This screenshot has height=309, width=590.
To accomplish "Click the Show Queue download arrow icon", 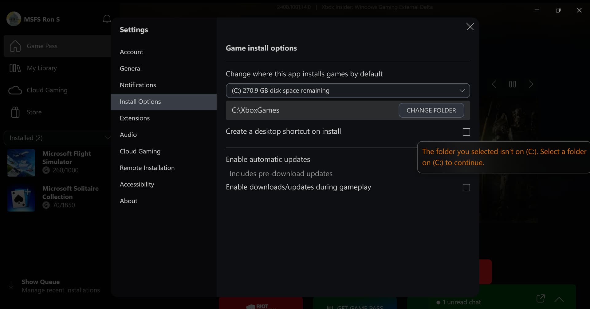I will (11, 286).
